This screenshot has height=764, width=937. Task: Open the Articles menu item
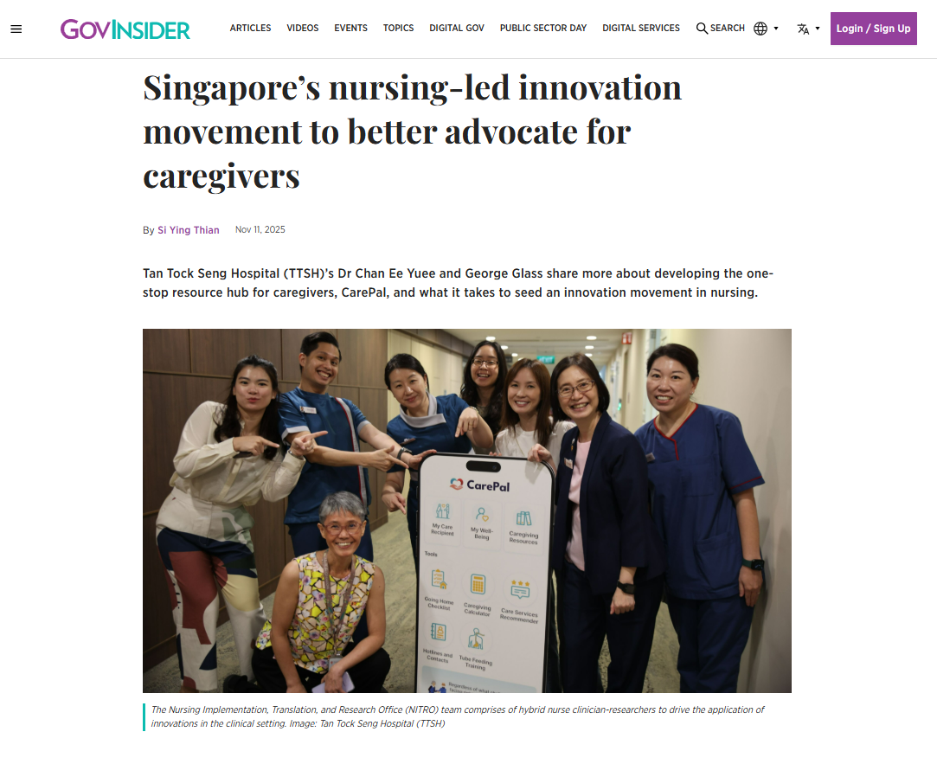click(x=250, y=28)
